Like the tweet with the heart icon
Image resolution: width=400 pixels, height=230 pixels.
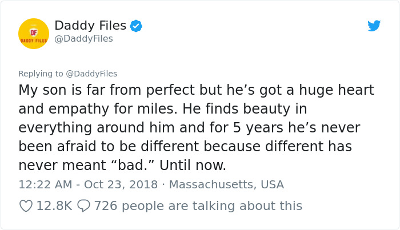pyautogui.click(x=26, y=205)
